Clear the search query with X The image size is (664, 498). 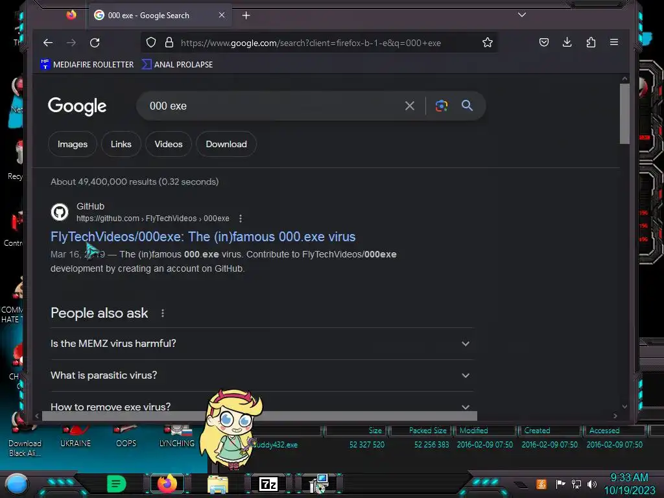point(410,106)
